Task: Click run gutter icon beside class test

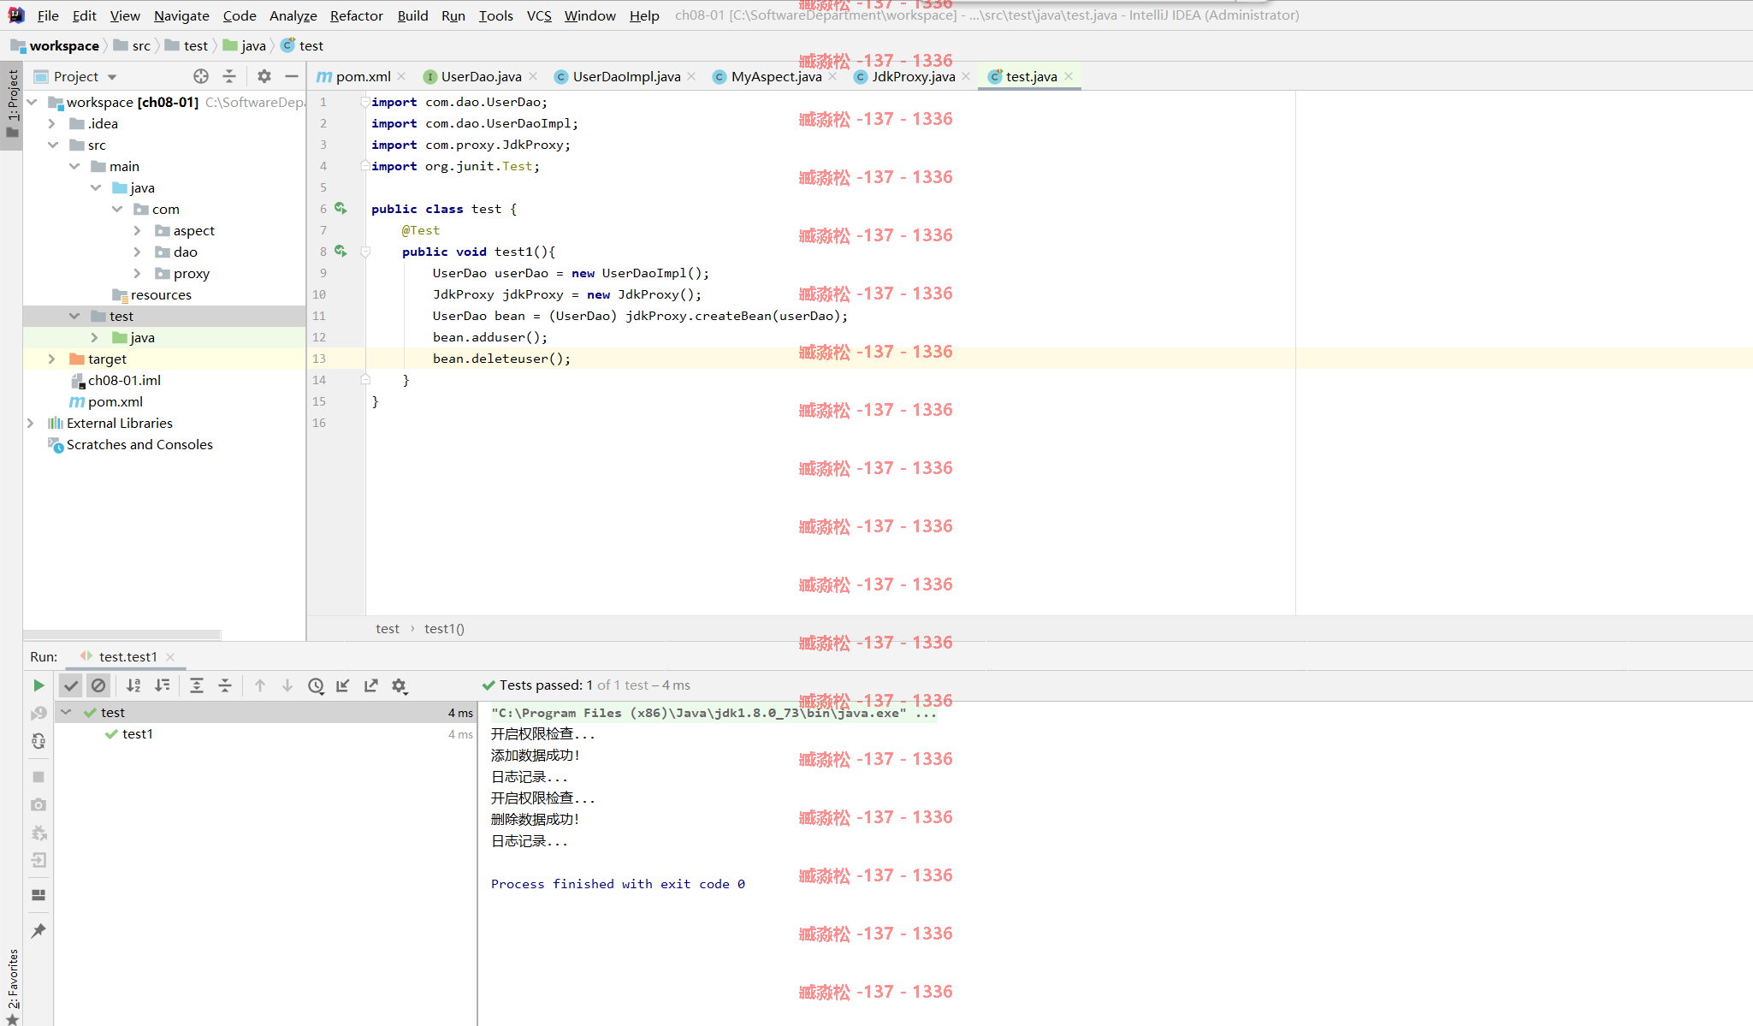Action: (x=341, y=208)
